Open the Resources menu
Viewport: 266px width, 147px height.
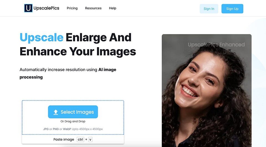[93, 8]
